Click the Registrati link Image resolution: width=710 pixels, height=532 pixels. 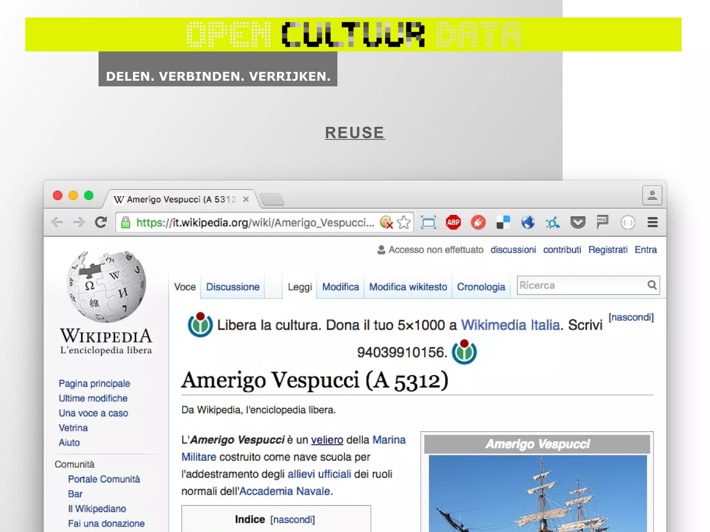[608, 250]
